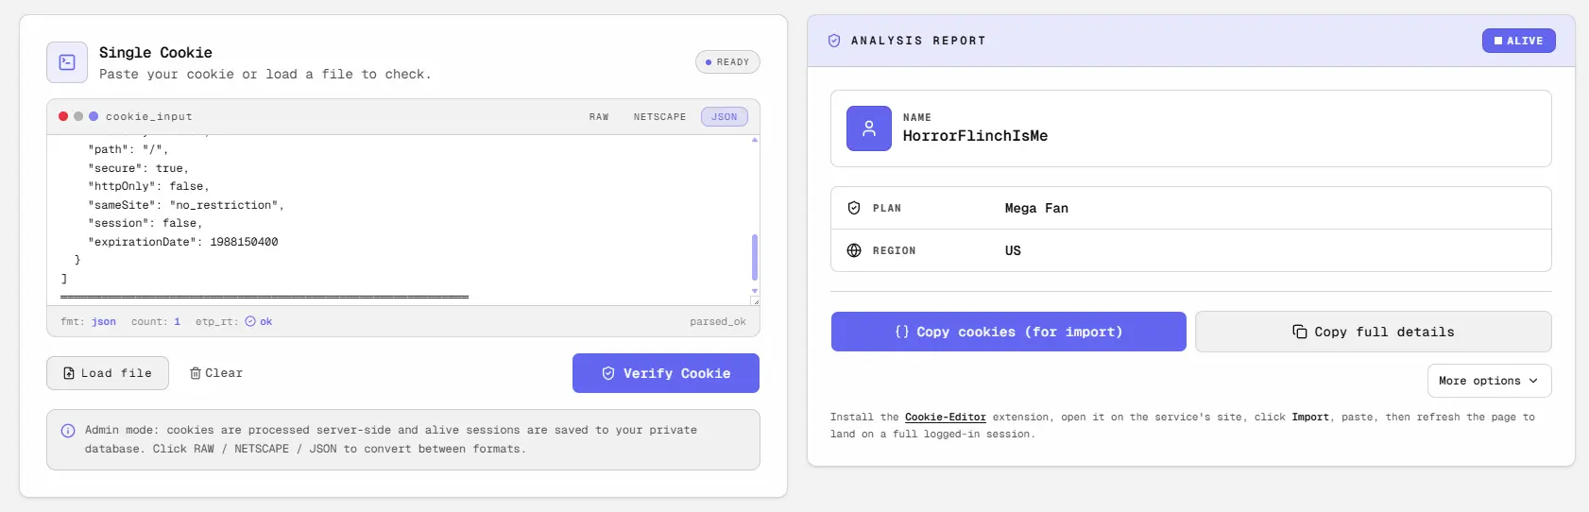
Task: Clear the cookie input with Clear
Action: click(216, 373)
